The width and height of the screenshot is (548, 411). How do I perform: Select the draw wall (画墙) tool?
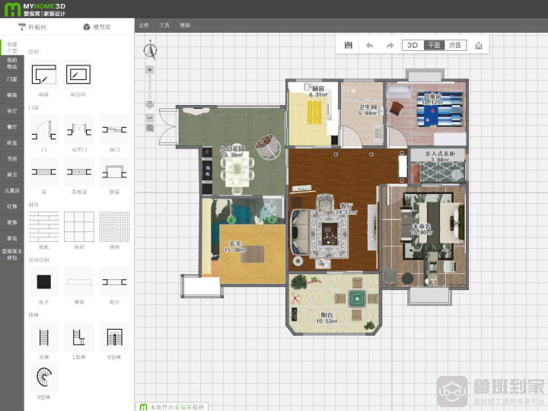[x=43, y=74]
